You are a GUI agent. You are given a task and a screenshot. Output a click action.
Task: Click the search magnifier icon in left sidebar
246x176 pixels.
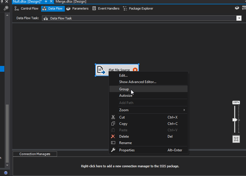coord(6,8)
